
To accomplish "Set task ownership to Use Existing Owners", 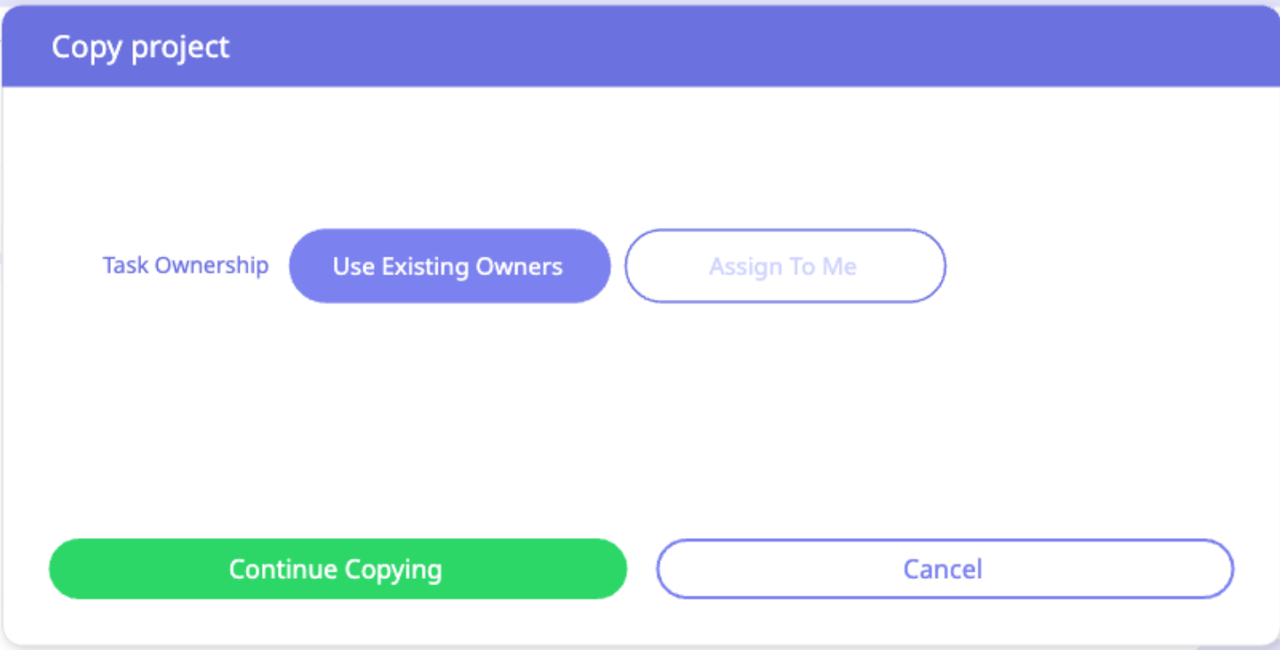I will coord(449,266).
